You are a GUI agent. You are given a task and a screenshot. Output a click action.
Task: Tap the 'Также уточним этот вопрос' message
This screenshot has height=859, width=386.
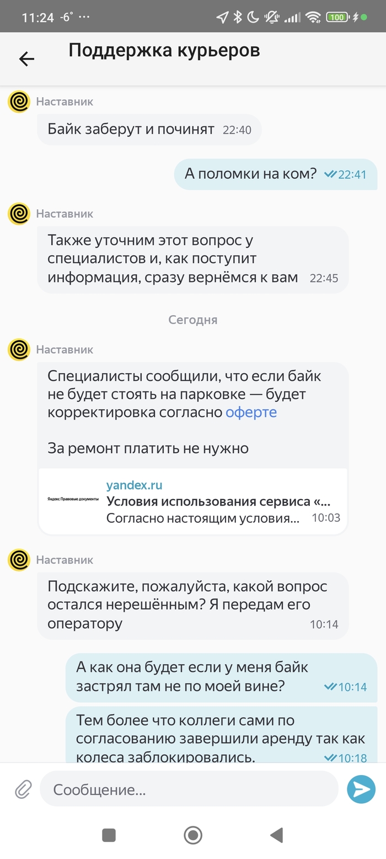tap(192, 259)
